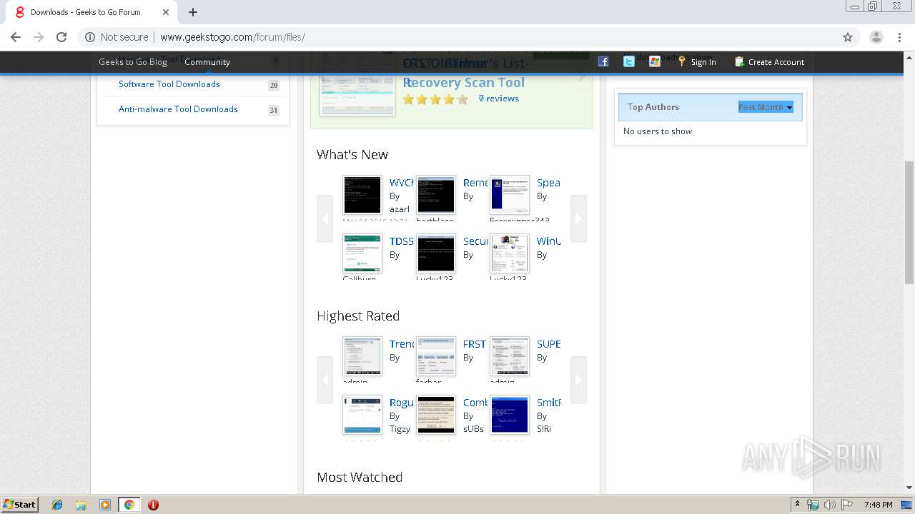This screenshot has width=915, height=514.
Task: Click the page vertical scrollbar thumb
Action: 909,221
